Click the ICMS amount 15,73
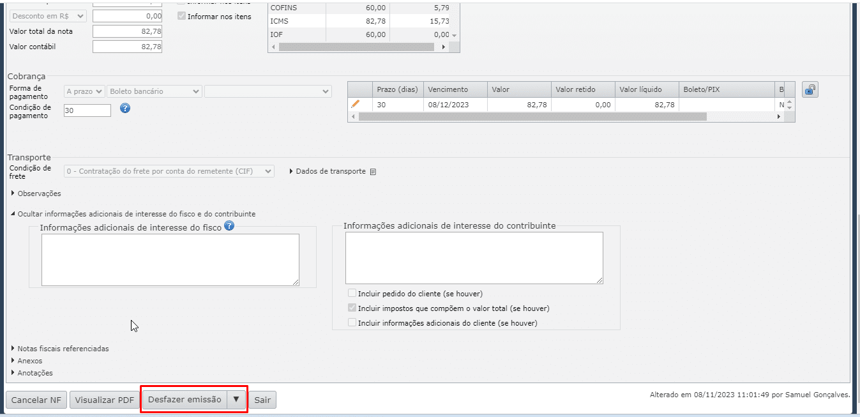860x417 pixels. pos(439,21)
